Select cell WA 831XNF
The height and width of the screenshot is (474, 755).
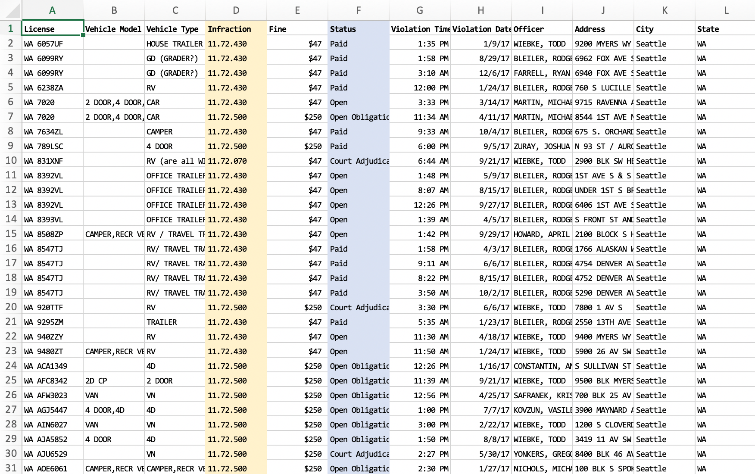coord(52,161)
